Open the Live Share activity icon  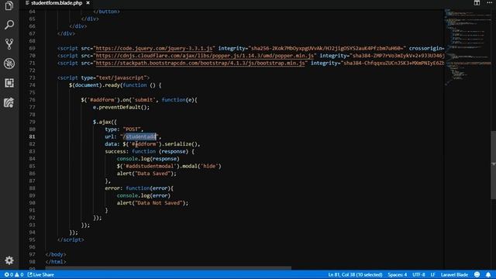pos(9,102)
